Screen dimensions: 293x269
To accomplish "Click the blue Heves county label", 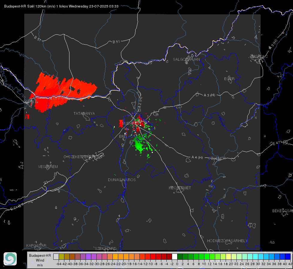I will coord(221,121).
